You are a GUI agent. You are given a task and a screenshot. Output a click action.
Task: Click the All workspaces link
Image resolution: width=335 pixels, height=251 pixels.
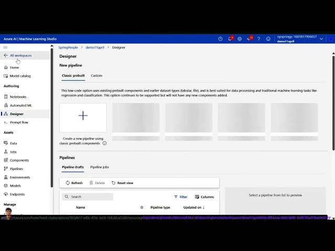tap(21, 55)
